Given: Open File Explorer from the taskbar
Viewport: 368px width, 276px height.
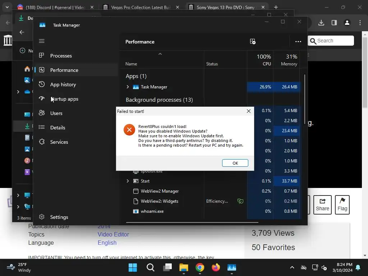Looking at the screenshot, I should tap(184, 267).
